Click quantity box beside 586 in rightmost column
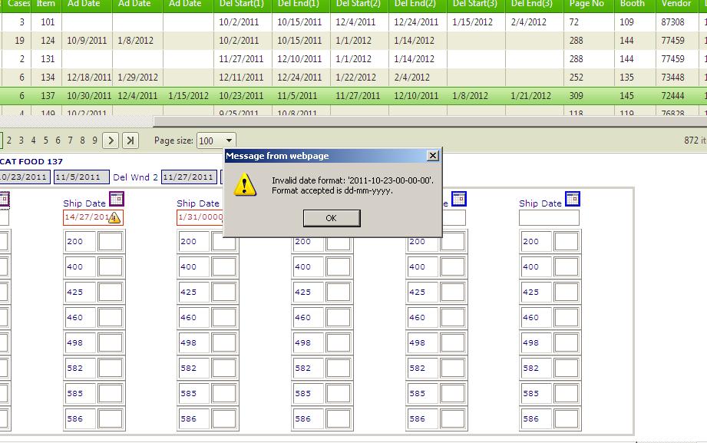Image resolution: width=707 pixels, height=443 pixels. [x=567, y=418]
